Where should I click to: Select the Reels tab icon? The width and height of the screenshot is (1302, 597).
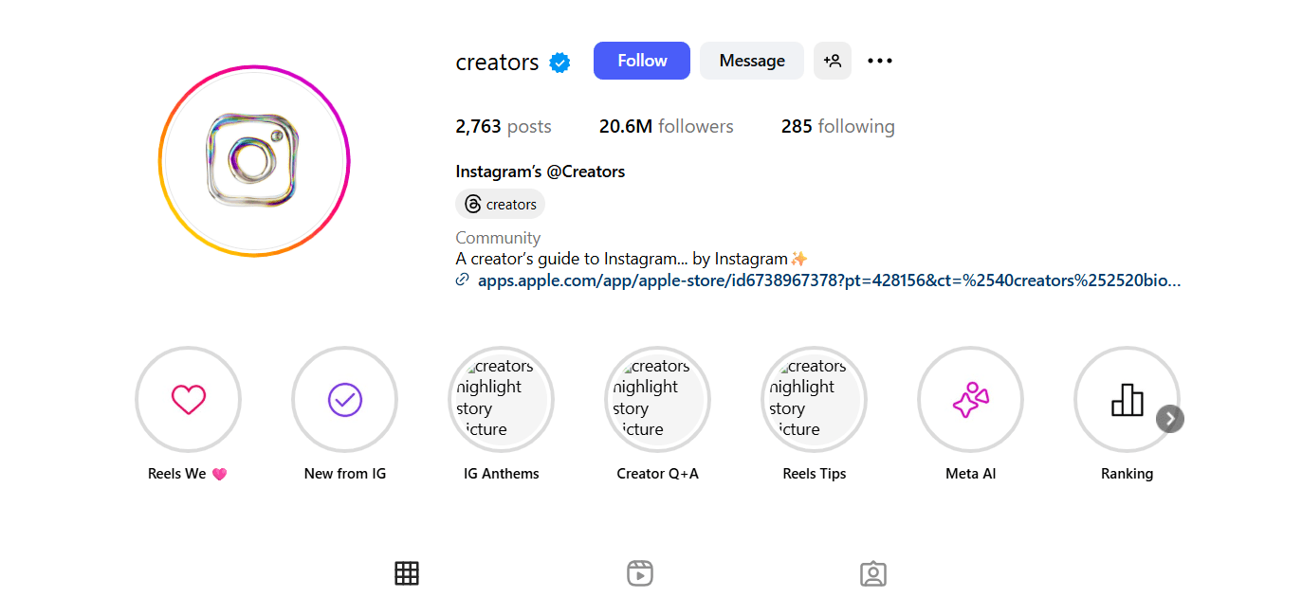(640, 572)
